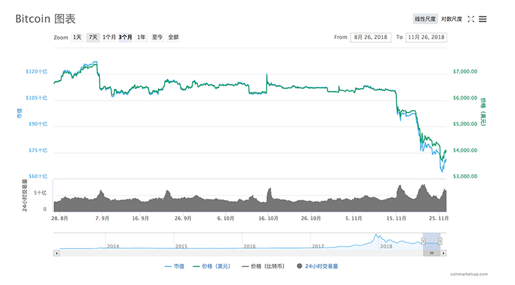Screen dimensions: 515x285
Task: Click the navigator scroll right arrow
Action: click(x=444, y=253)
